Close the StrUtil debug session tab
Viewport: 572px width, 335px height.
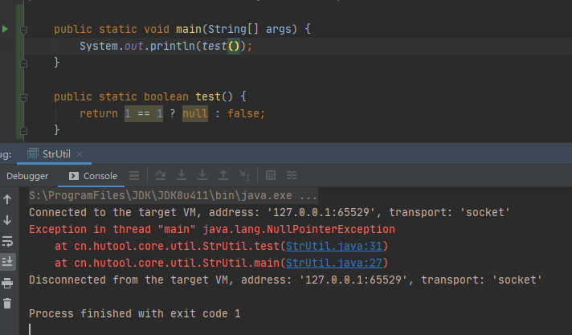80,153
